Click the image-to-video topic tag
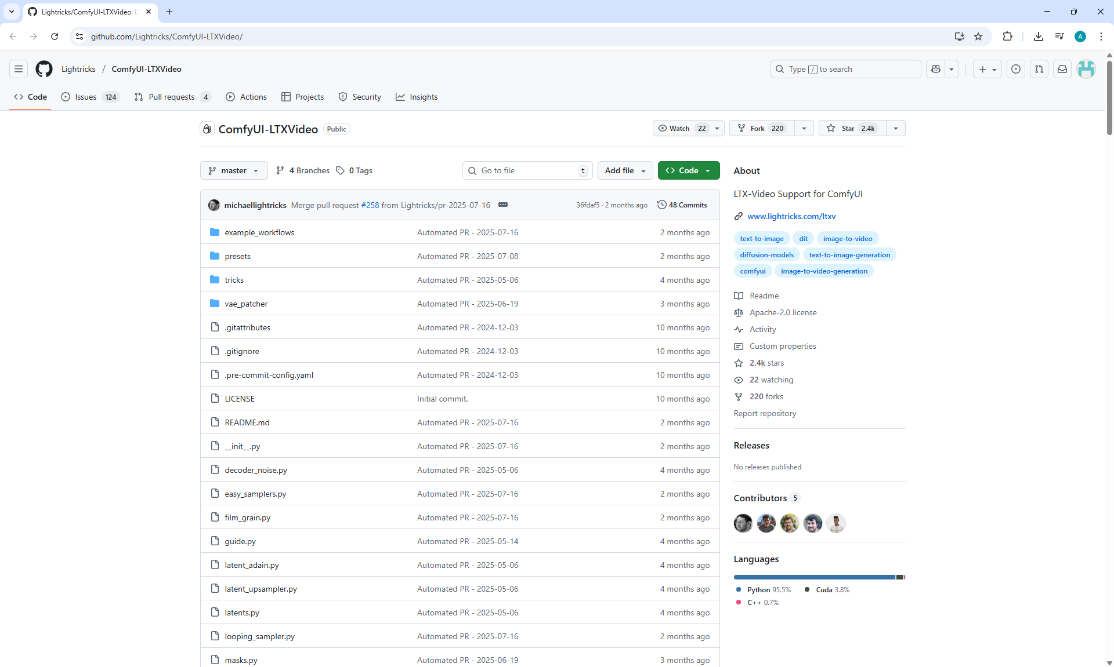This screenshot has width=1114, height=667. click(x=847, y=238)
